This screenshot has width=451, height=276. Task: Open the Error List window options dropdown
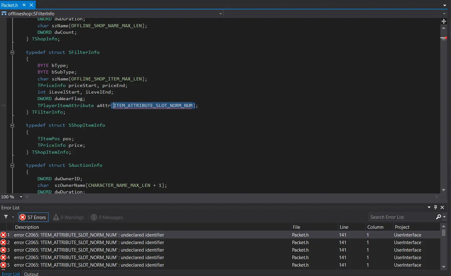pos(429,207)
